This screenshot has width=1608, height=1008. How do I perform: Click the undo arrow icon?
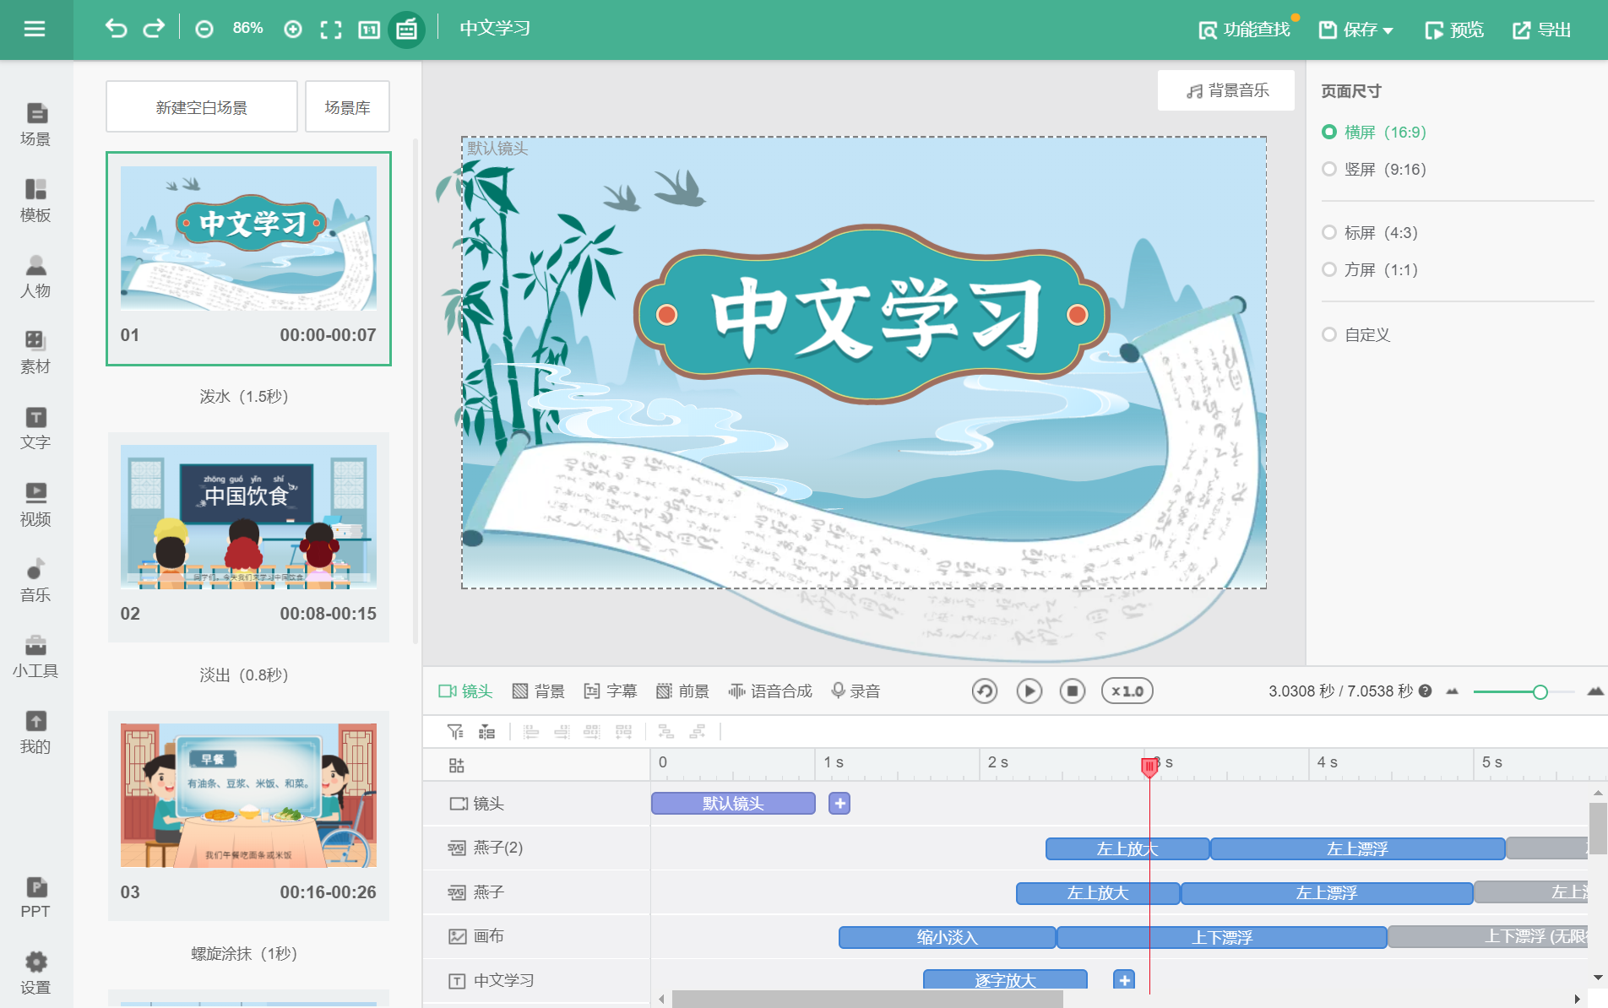pos(116,30)
